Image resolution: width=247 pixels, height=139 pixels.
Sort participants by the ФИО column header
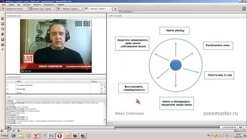coord(53,81)
